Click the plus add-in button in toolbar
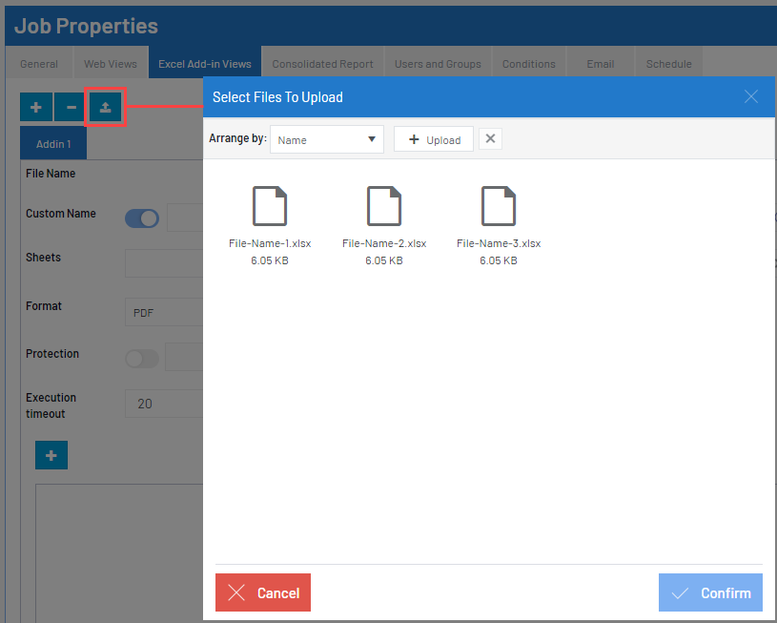 tap(36, 107)
